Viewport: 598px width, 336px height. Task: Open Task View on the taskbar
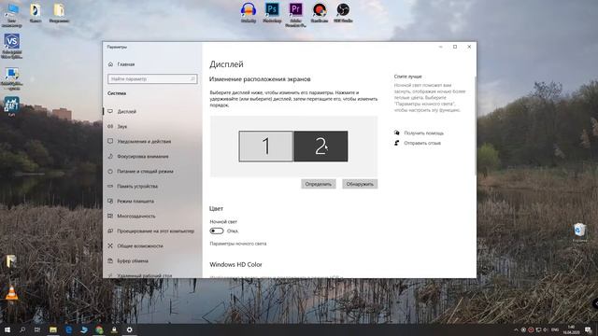click(x=37, y=329)
